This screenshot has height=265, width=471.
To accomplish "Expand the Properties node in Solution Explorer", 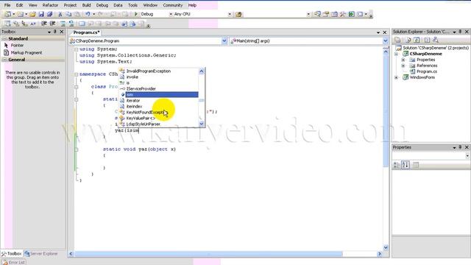I will [403, 60].
